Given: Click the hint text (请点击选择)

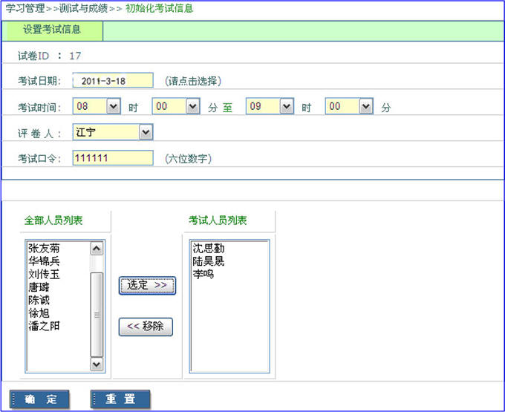Looking at the screenshot, I should tap(193, 81).
